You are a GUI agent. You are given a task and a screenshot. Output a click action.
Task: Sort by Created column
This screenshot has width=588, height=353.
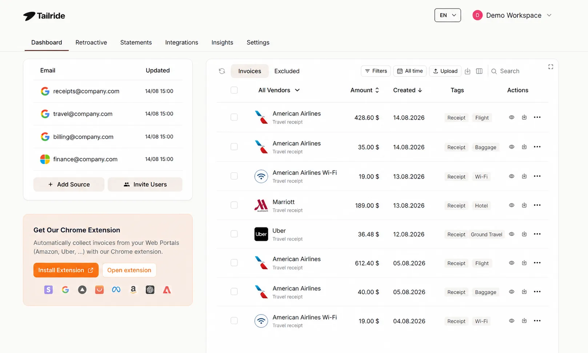pyautogui.click(x=408, y=90)
